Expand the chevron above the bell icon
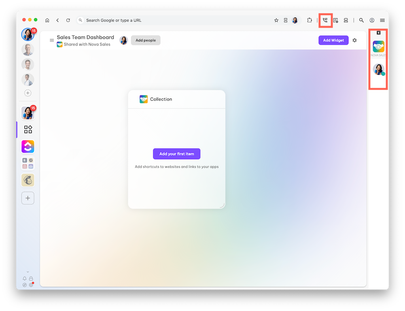The image size is (405, 311). coord(28,272)
